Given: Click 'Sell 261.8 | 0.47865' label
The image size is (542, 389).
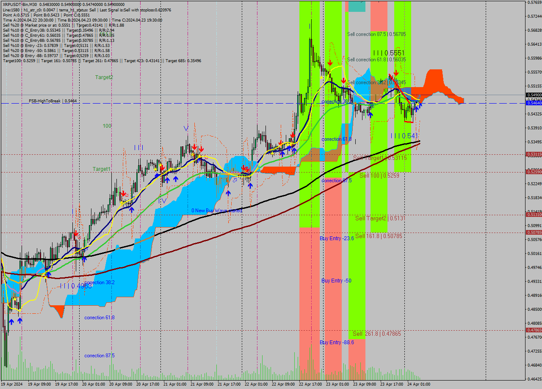Looking at the screenshot, I should (377, 334).
